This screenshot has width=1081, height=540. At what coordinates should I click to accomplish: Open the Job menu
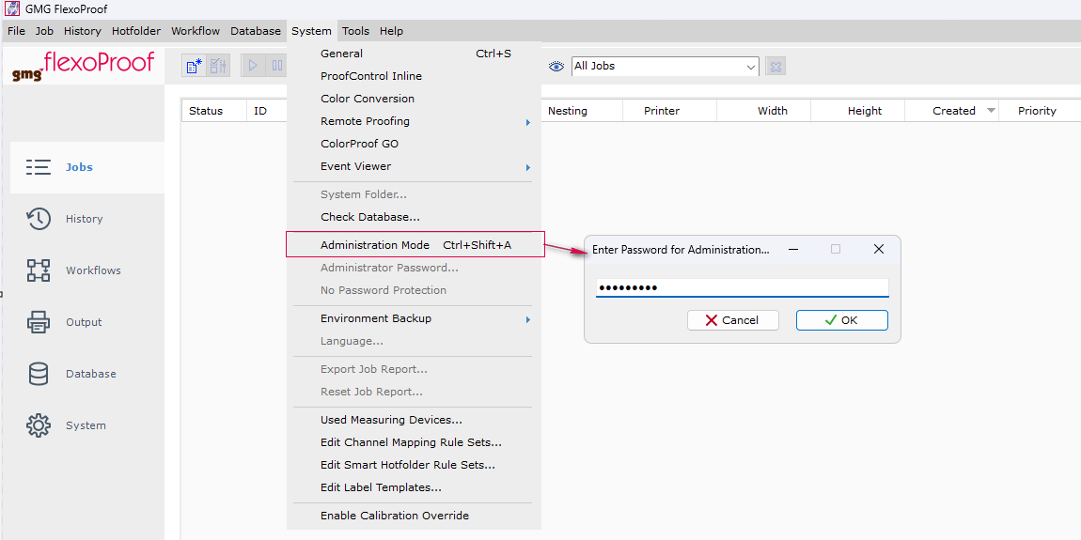(45, 31)
